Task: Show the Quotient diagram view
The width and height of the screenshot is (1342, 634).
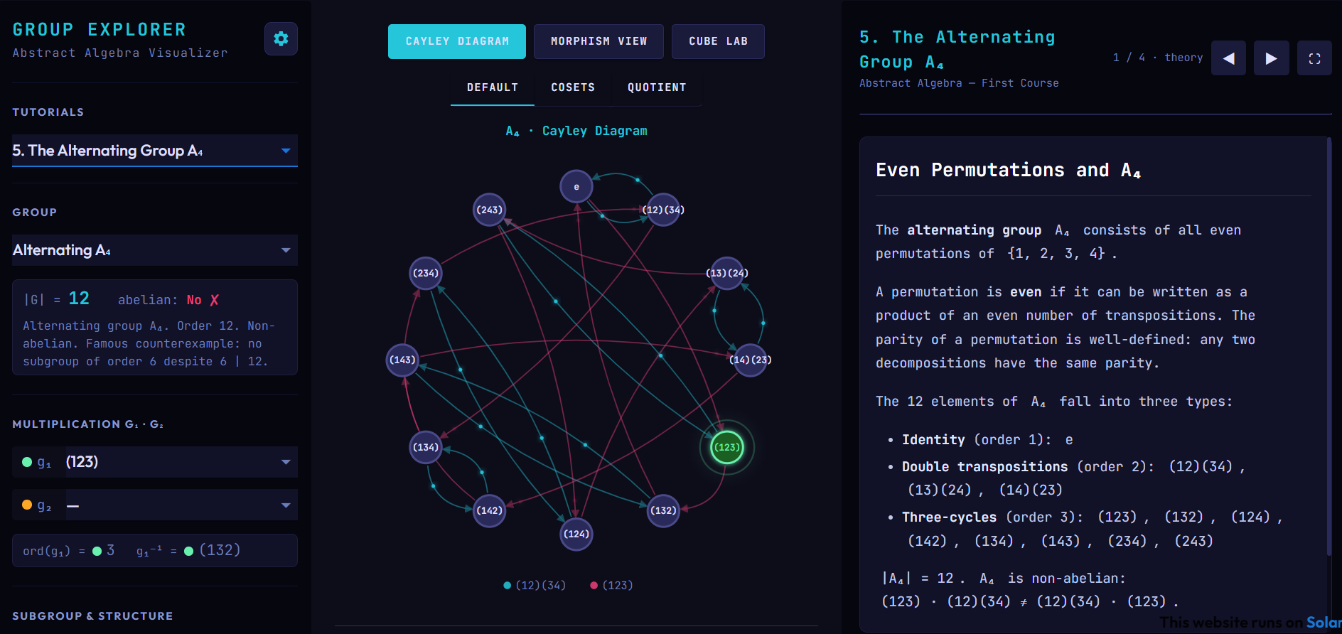Action: click(656, 87)
